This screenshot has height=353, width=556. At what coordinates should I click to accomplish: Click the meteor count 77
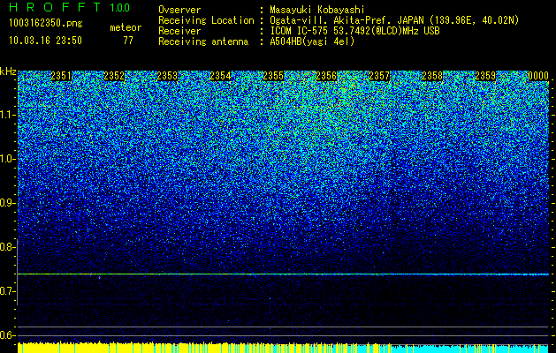click(128, 41)
